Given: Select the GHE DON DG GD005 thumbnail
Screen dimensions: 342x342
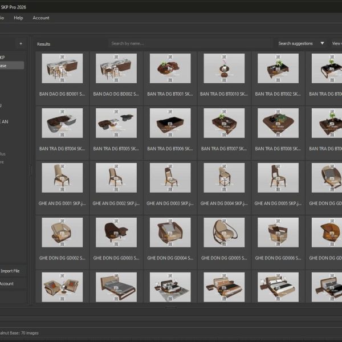Looking at the screenshot, I should [224, 233].
